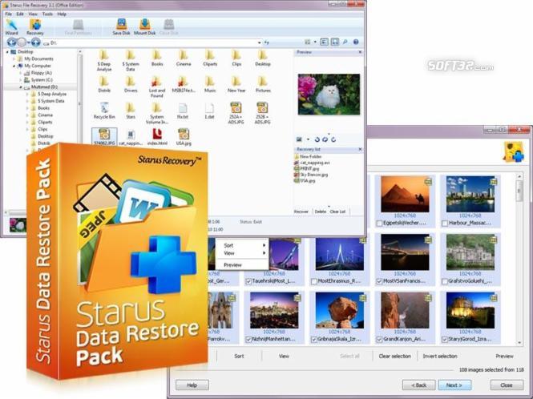This screenshot has width=533, height=399.
Task: Uncheck the MostVSanFrancis image checkbox
Action: 380,281
